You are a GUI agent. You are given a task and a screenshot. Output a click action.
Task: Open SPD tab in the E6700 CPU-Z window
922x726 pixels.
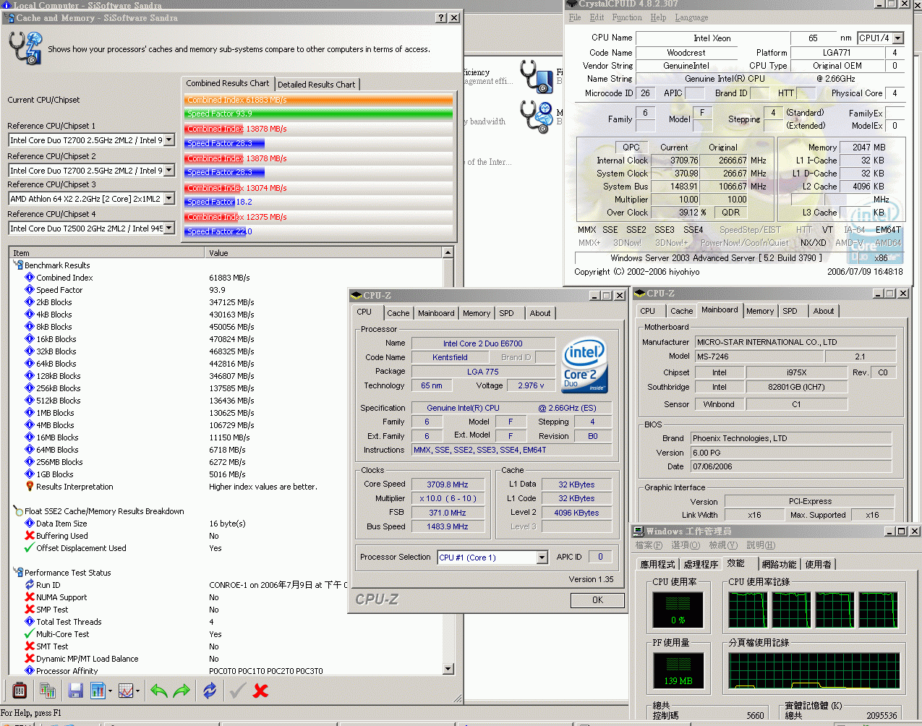pyautogui.click(x=507, y=313)
